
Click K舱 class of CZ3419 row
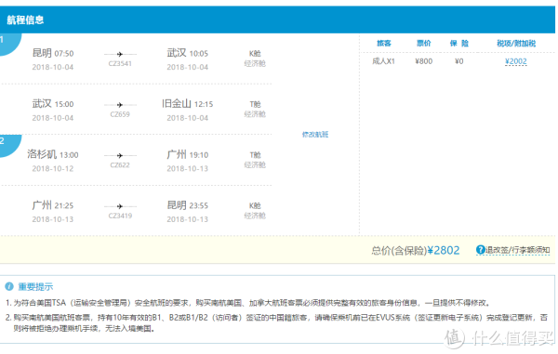(255, 205)
